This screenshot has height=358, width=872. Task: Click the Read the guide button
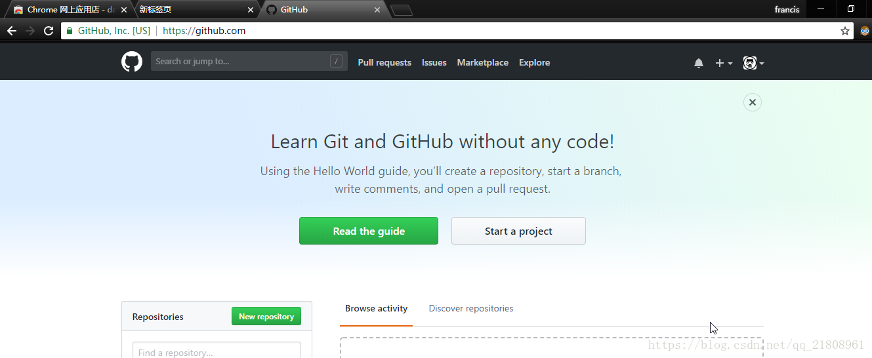369,231
